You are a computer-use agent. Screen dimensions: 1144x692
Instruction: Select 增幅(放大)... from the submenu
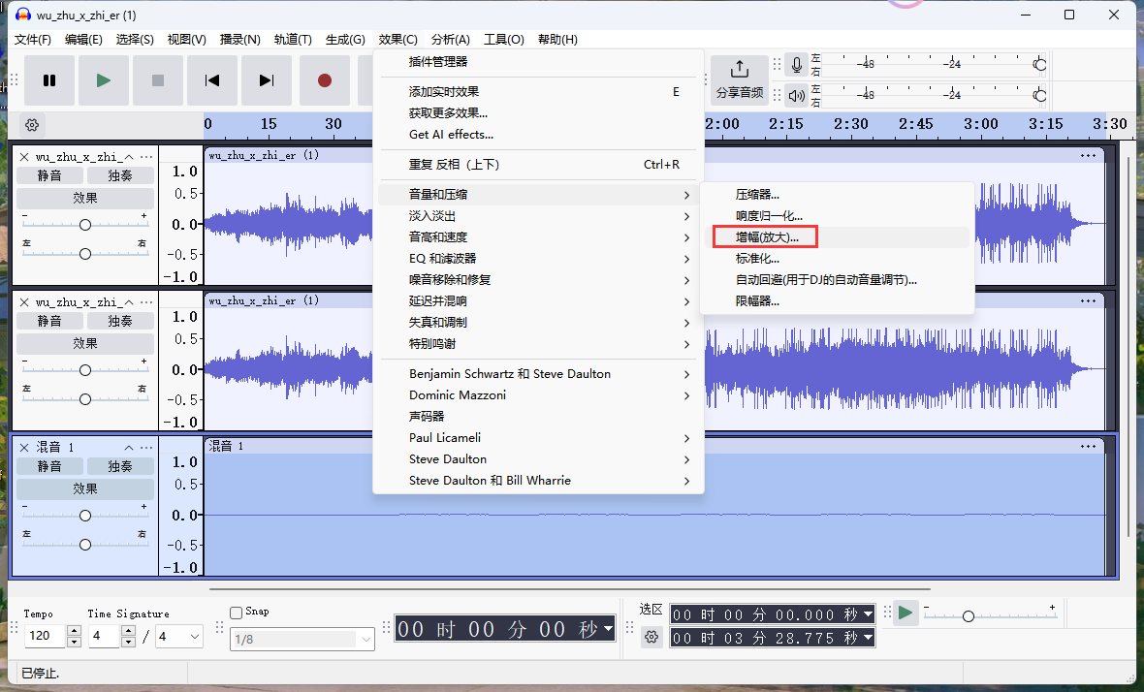[767, 236]
